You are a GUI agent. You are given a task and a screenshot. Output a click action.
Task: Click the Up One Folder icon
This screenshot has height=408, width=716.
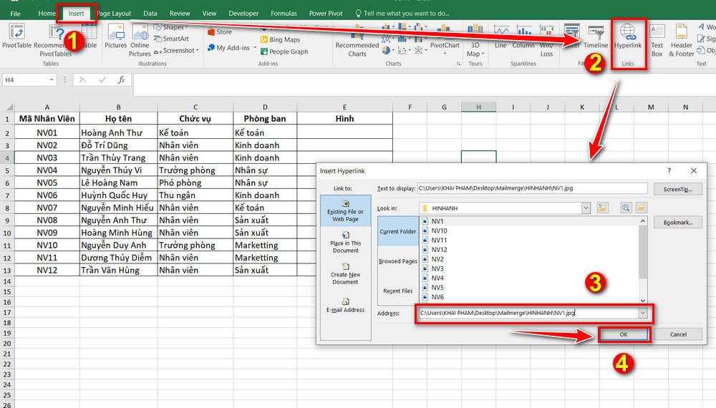tap(603, 208)
